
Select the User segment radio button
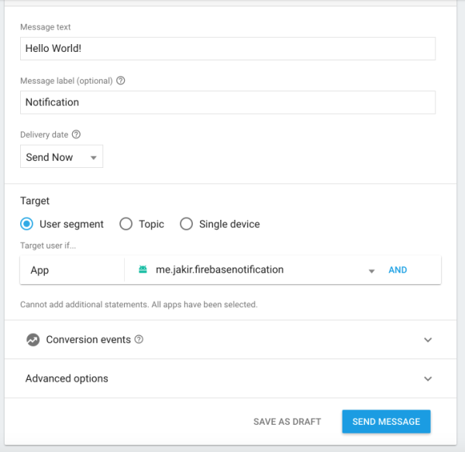pos(27,224)
